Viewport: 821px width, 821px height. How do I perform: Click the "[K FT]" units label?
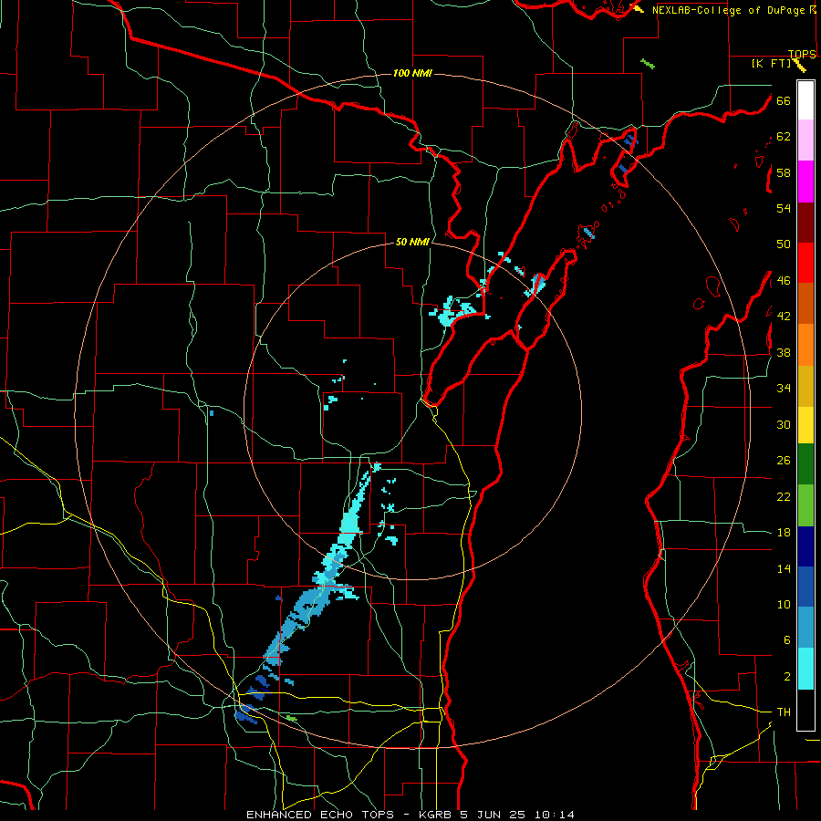tap(772, 64)
